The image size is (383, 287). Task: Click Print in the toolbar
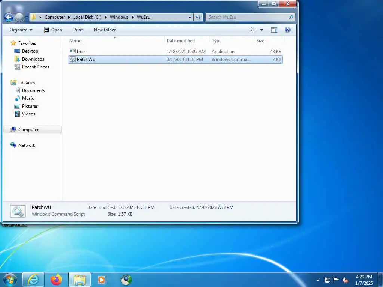[78, 30]
